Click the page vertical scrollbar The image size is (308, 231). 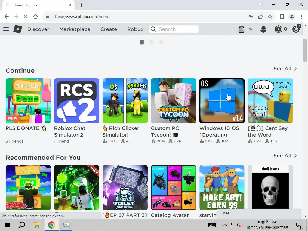click(305, 50)
